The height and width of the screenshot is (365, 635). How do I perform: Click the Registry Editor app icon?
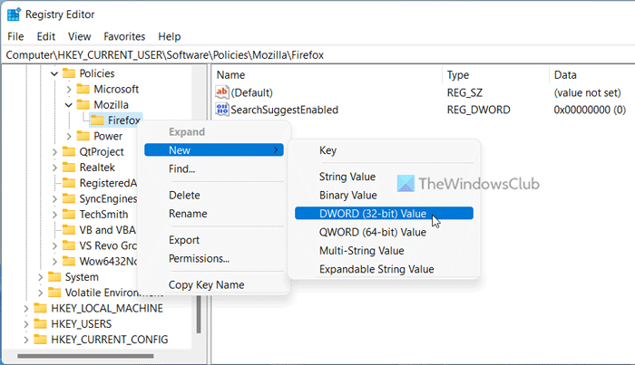(14, 14)
